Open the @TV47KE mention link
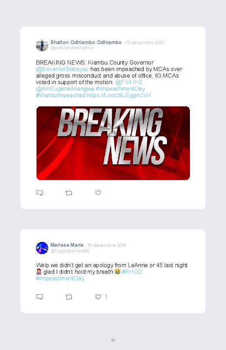Viewport: 226px width, 350px height. pyautogui.click(x=129, y=82)
